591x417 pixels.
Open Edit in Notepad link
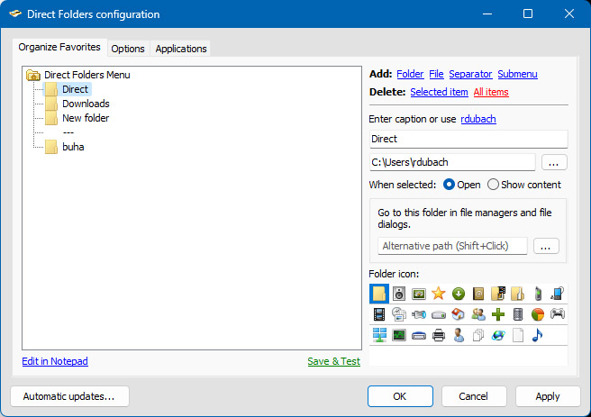(55, 361)
